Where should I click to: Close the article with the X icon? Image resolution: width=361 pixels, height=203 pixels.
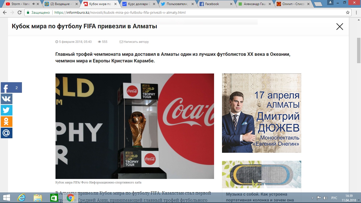click(340, 26)
